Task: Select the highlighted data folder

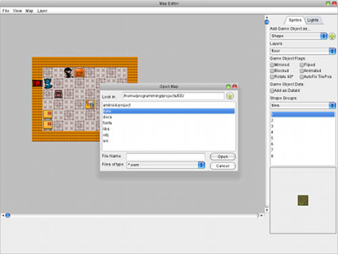Action: pyautogui.click(x=169, y=111)
